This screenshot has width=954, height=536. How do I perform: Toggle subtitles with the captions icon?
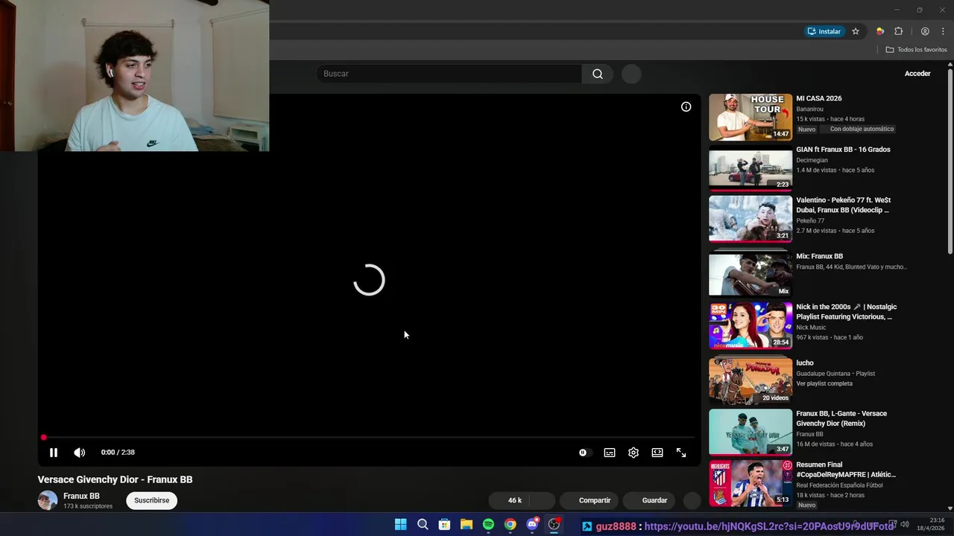(x=610, y=453)
